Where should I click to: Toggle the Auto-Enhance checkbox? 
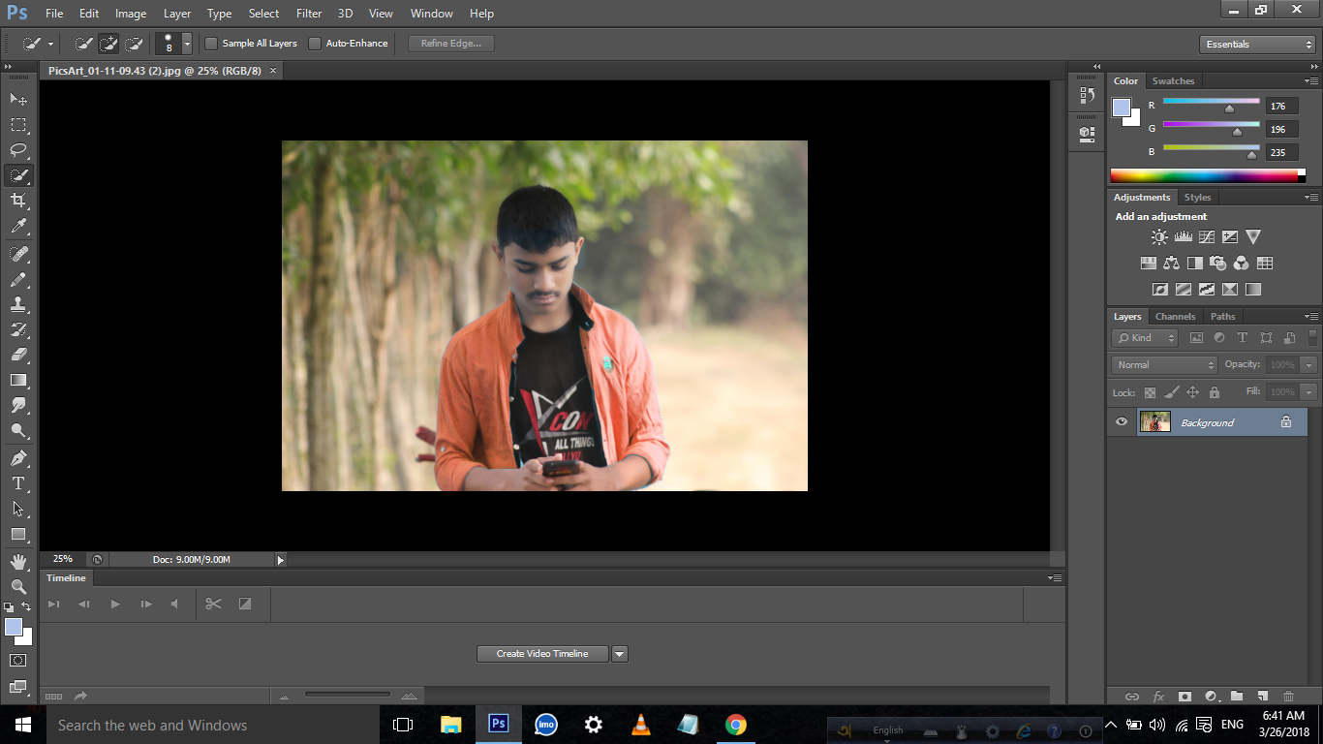tap(315, 44)
